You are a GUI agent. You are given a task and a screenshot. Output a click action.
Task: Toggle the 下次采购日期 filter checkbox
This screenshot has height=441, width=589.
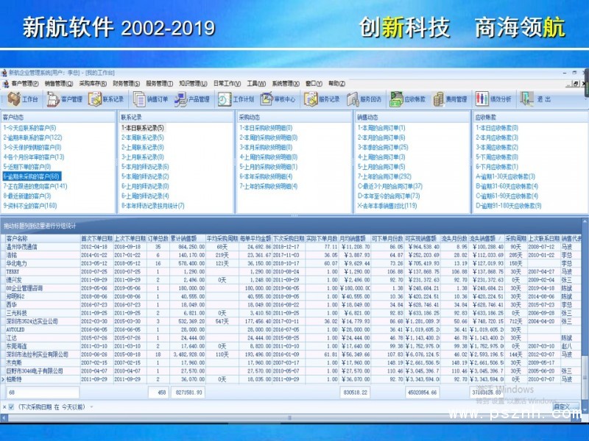[x=10, y=406]
